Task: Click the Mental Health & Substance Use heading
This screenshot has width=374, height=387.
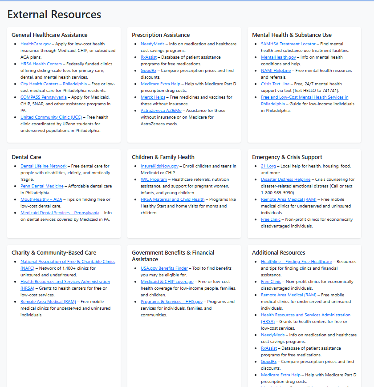Action: 292,35
